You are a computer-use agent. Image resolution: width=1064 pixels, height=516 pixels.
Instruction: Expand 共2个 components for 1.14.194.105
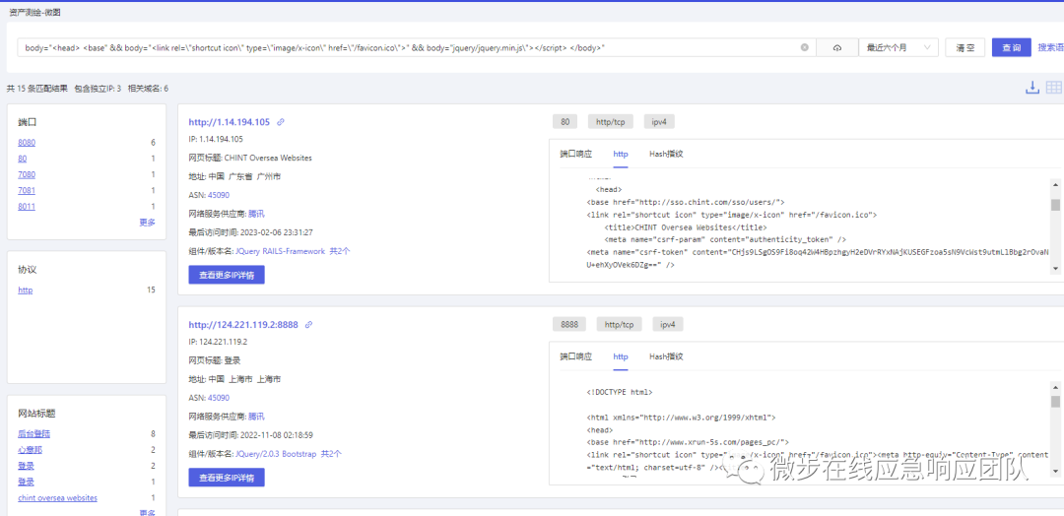click(x=340, y=251)
